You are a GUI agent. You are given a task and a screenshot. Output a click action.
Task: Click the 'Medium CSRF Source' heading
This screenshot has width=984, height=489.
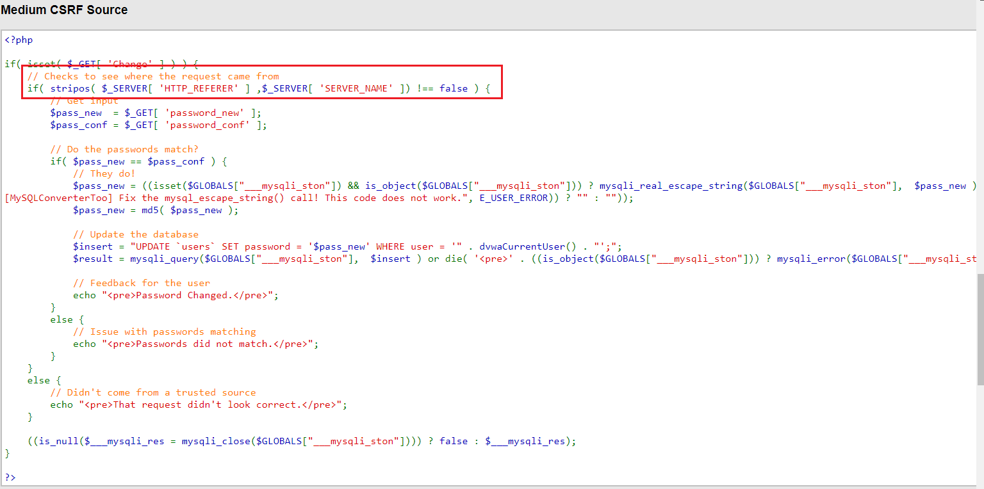point(64,10)
